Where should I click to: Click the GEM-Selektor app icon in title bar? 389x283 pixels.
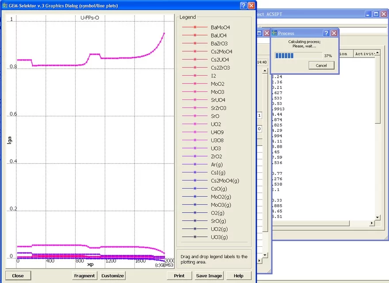click(x=4, y=5)
